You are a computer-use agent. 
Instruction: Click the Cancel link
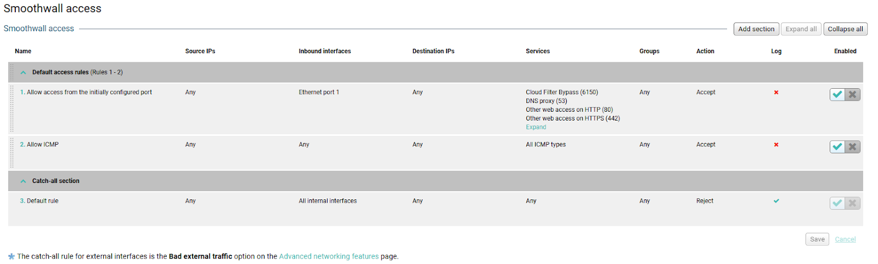[x=845, y=239]
